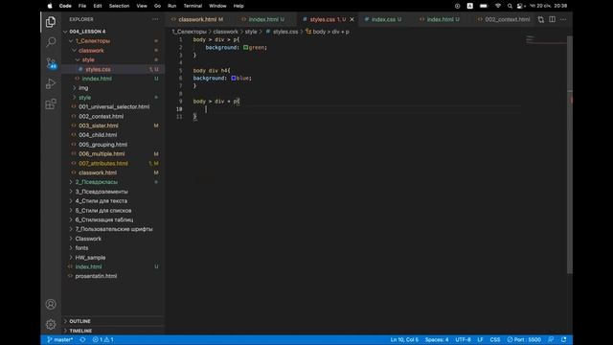Change encoding via UTF-8
Screen dimensions: 613x345
pos(463,339)
